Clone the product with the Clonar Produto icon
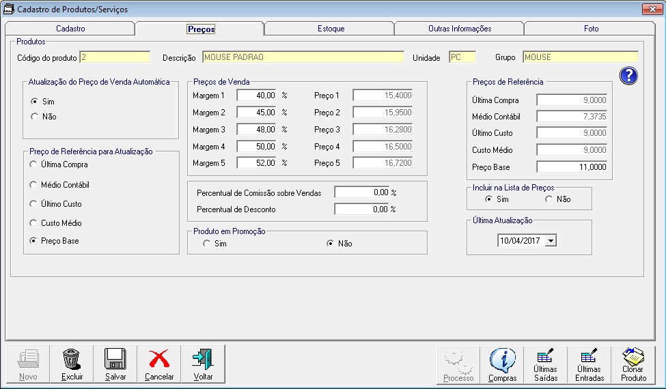The width and height of the screenshot is (666, 389). point(633,356)
